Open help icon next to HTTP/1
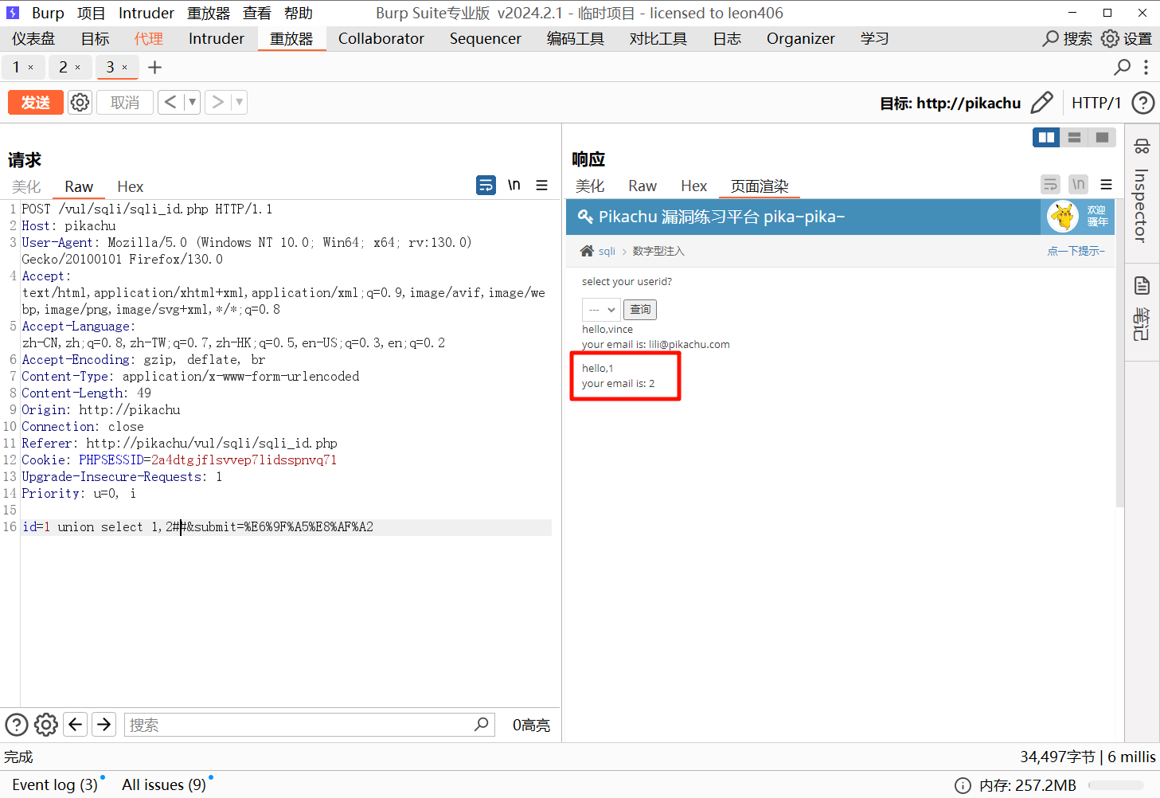The image size is (1160, 798). tap(1143, 103)
